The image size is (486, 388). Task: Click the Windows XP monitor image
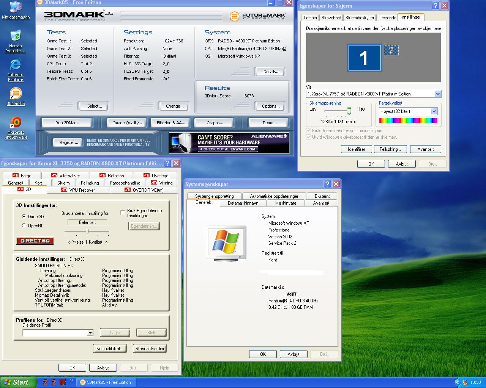pyautogui.click(x=226, y=243)
